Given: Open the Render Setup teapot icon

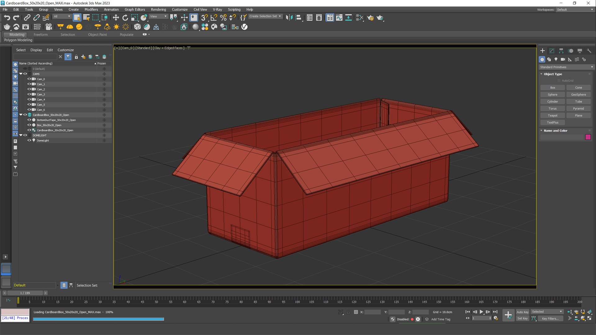Looking at the screenshot, I should [370, 18].
